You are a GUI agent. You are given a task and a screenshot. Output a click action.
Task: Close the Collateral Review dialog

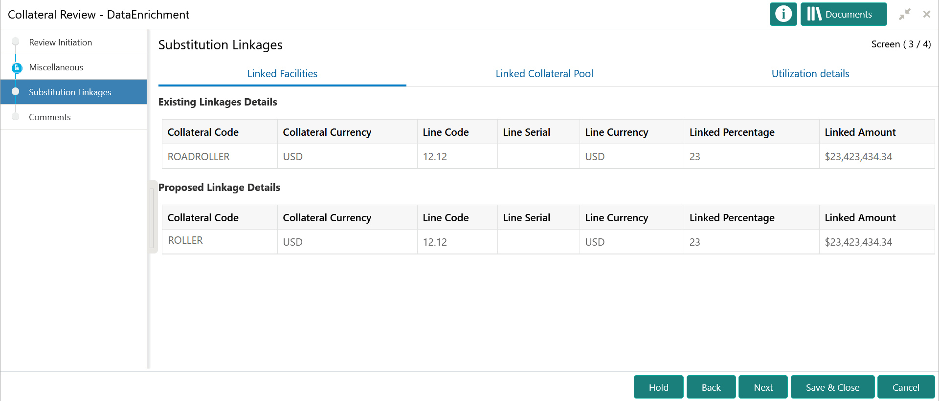[x=926, y=14]
